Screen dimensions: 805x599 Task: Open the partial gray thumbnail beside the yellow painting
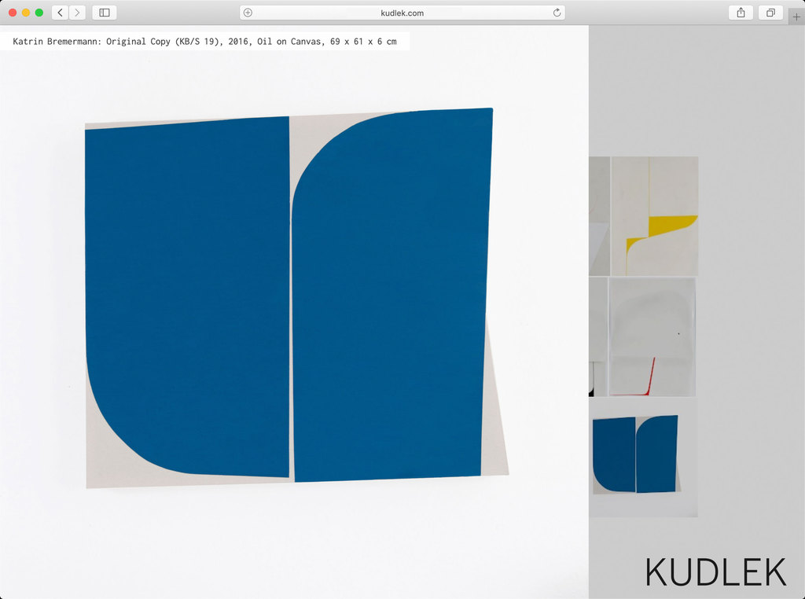(x=599, y=216)
